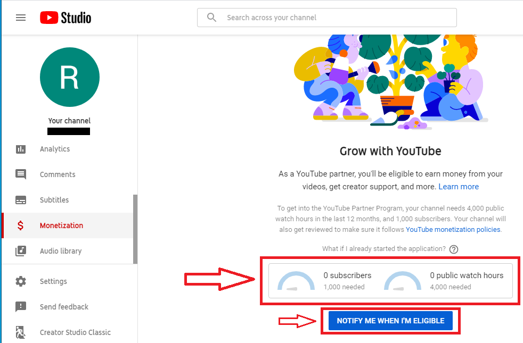Open the hamburger navigation menu

click(x=21, y=18)
